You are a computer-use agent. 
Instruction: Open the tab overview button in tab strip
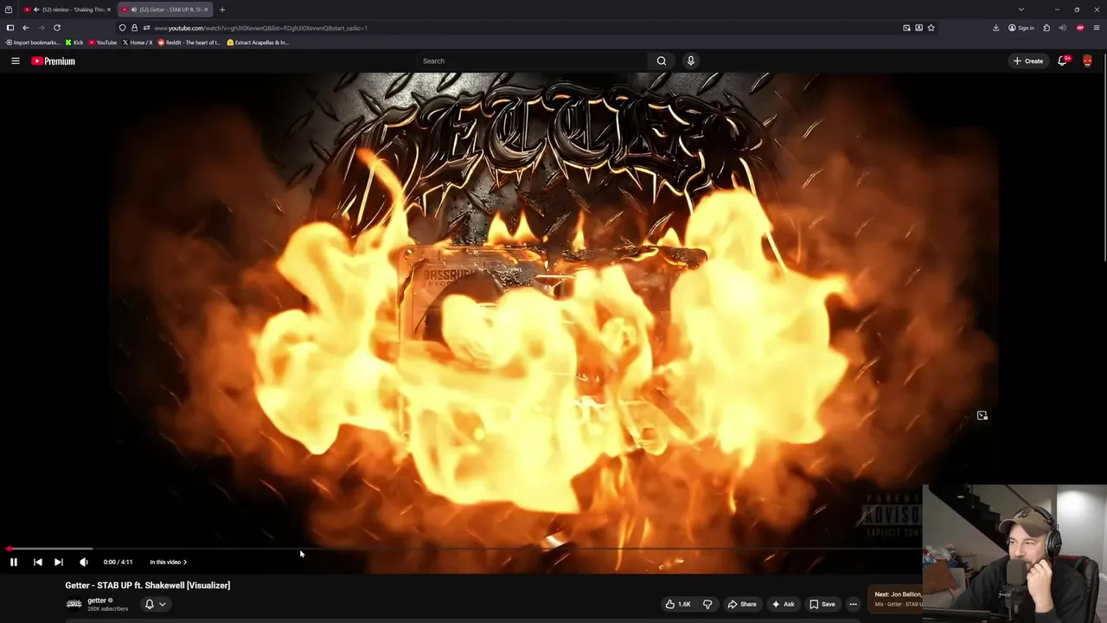coord(9,10)
